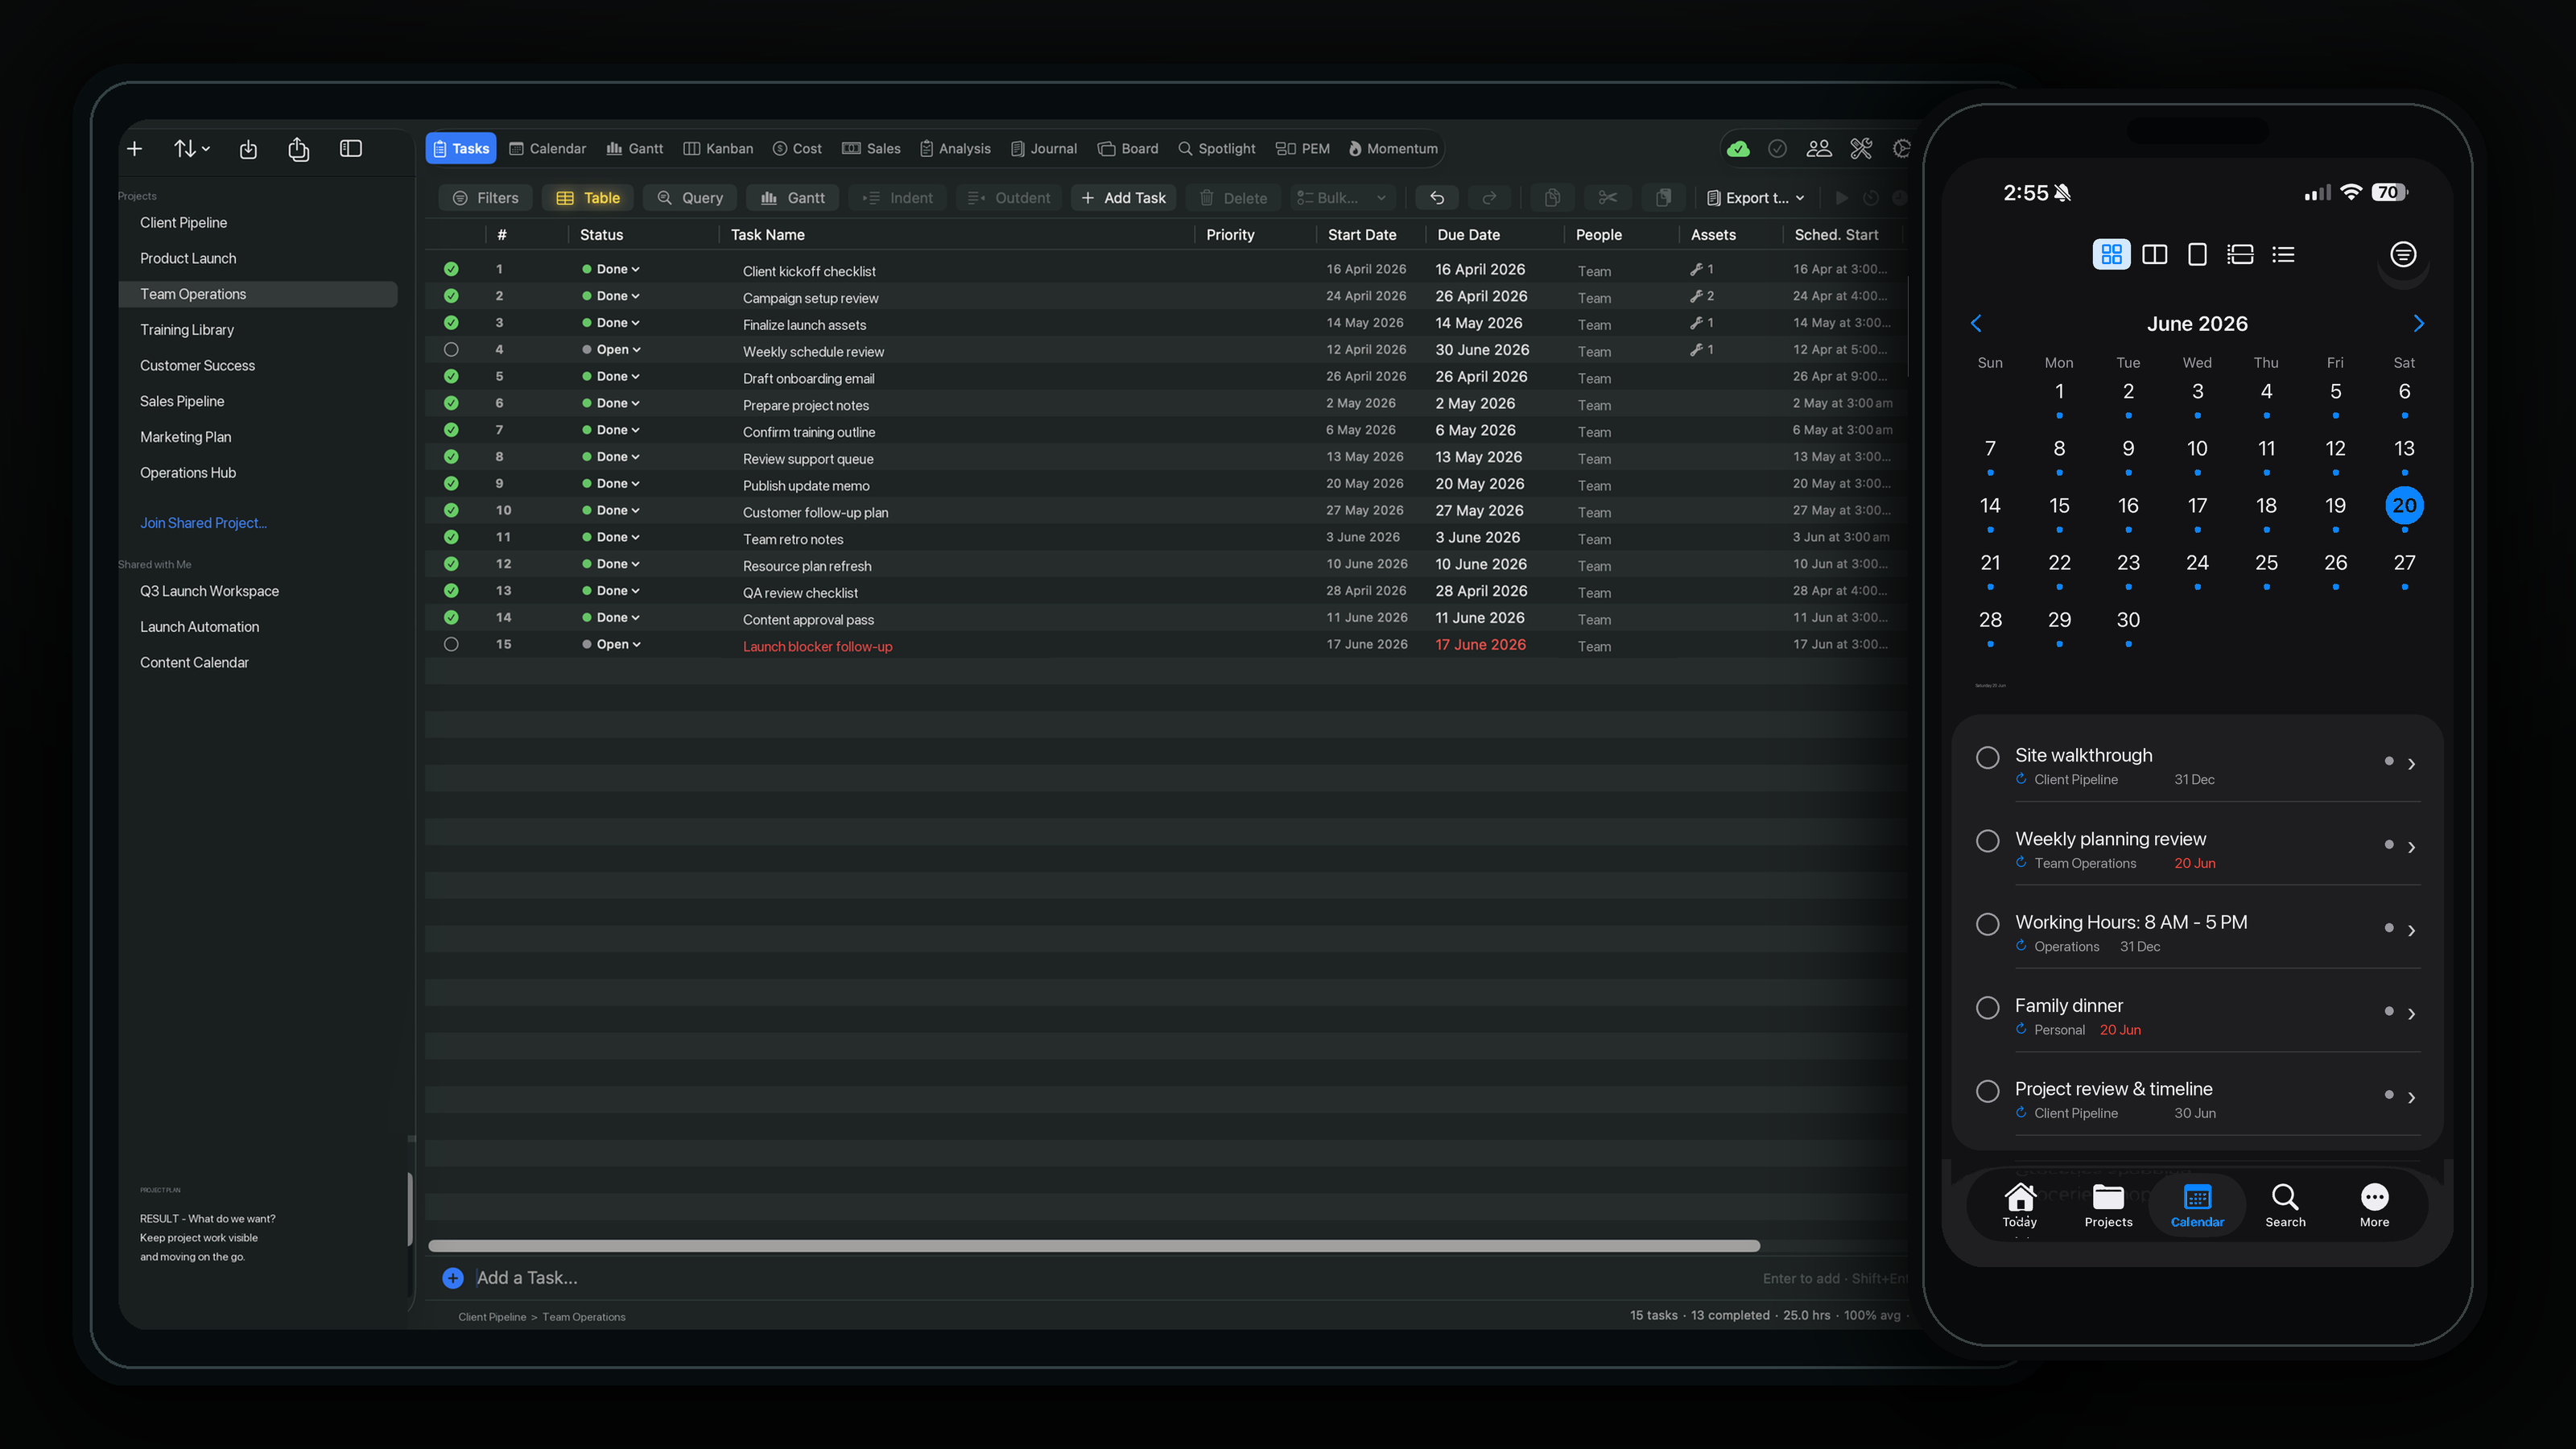Open status dropdown for Launch blocker follow-up
The height and width of the screenshot is (1449, 2576).
tap(612, 645)
